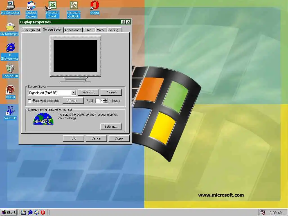The width and height of the screenshot is (288, 216).
Task: Select the Recycle Bin icon
Action: coord(10,71)
